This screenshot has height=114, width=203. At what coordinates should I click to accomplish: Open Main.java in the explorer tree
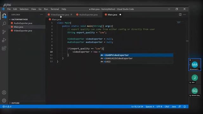(x=18, y=27)
